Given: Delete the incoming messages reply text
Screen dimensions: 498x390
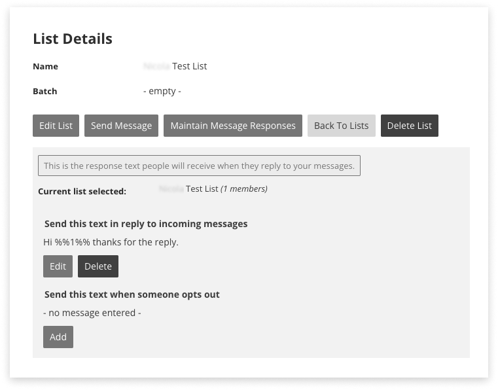Looking at the screenshot, I should pos(98,266).
